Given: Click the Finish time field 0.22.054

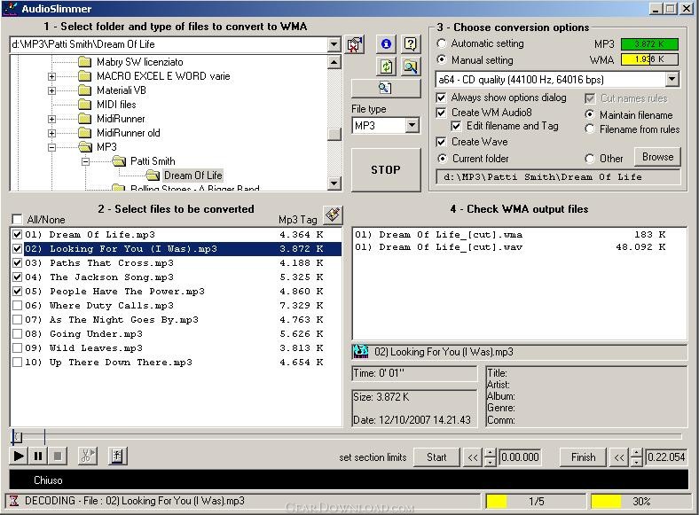Looking at the screenshot, I should (x=666, y=457).
